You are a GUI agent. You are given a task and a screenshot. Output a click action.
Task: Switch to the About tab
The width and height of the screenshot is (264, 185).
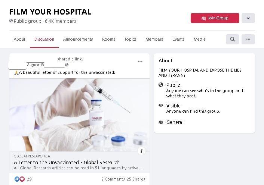click(x=19, y=39)
